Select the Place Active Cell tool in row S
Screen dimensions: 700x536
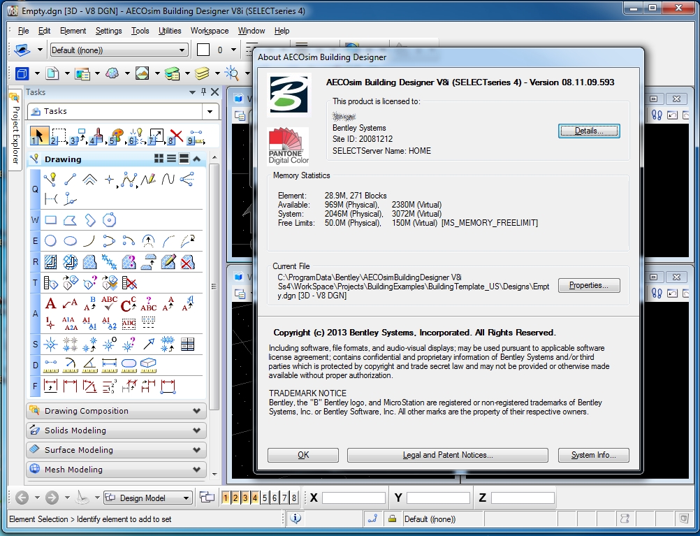click(50, 344)
